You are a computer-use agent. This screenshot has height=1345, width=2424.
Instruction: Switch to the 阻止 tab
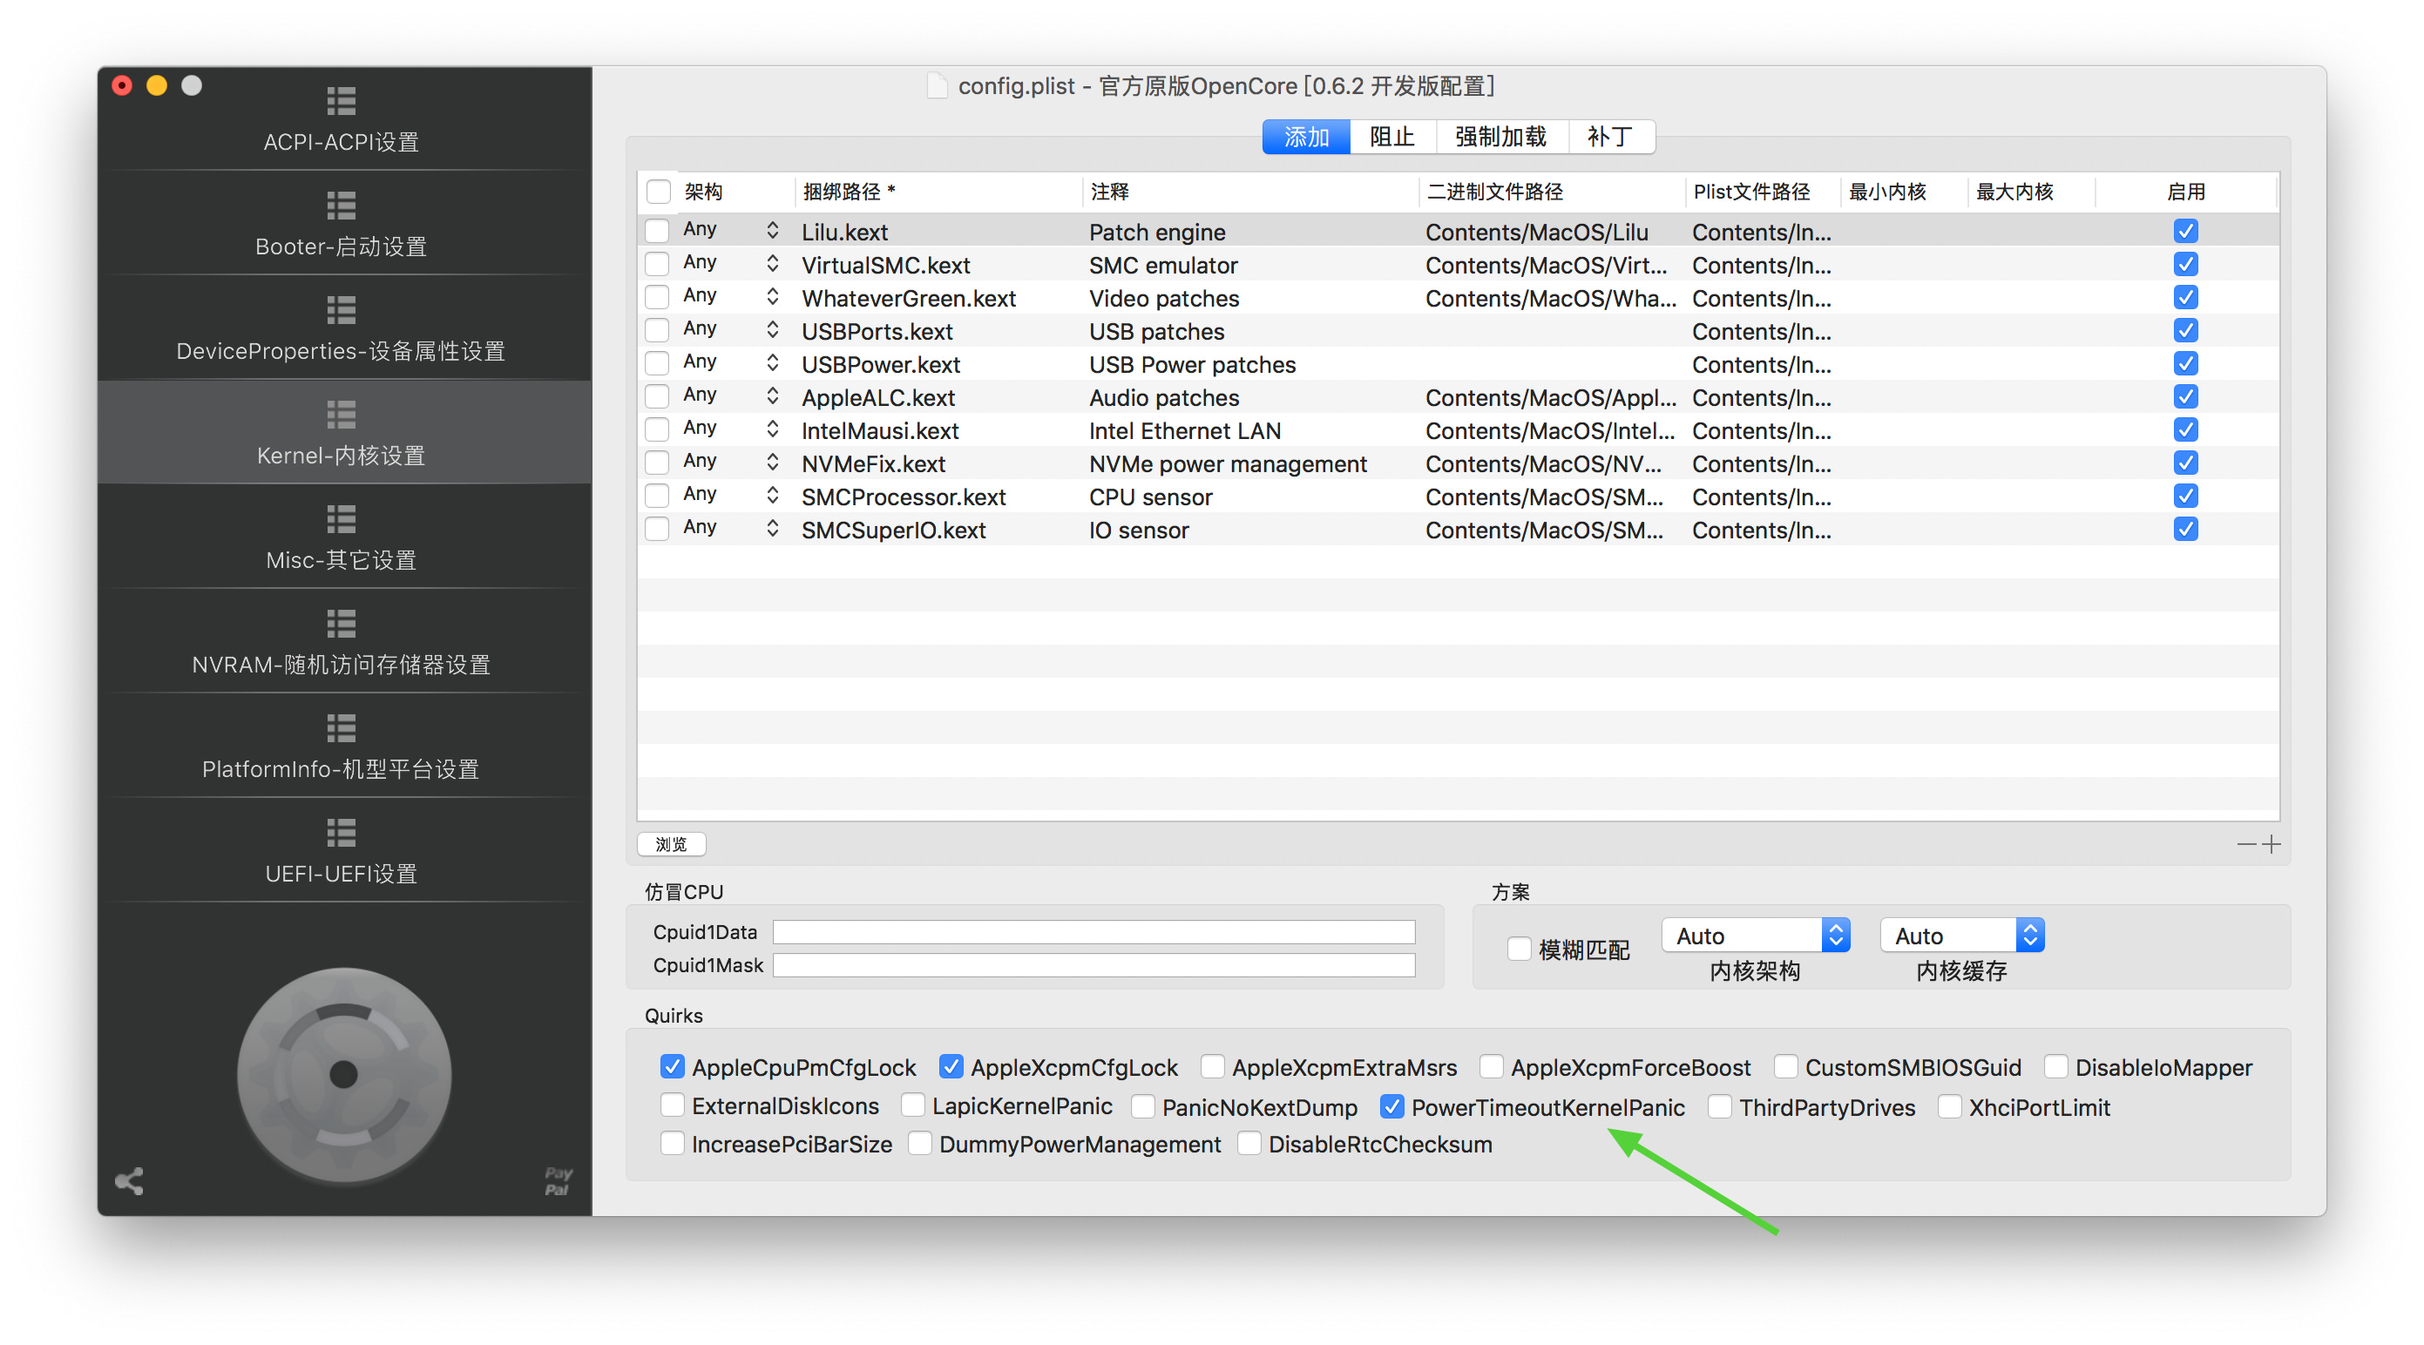click(1391, 137)
